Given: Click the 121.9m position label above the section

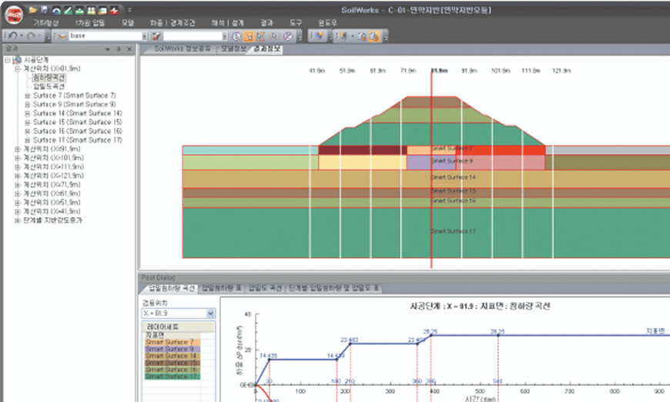Looking at the screenshot, I should 561,71.
